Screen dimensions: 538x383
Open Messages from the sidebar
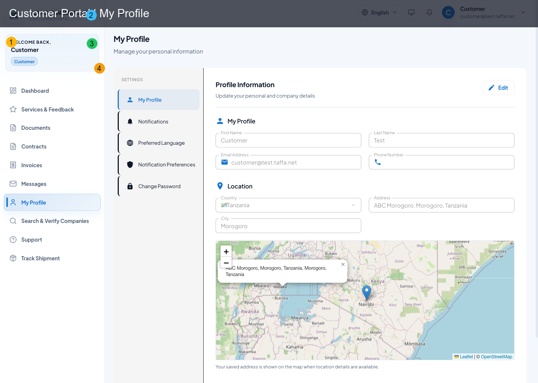coord(52,184)
